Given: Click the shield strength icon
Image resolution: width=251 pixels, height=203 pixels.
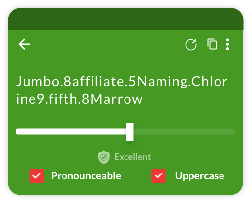Looking at the screenshot, I should click(104, 157).
